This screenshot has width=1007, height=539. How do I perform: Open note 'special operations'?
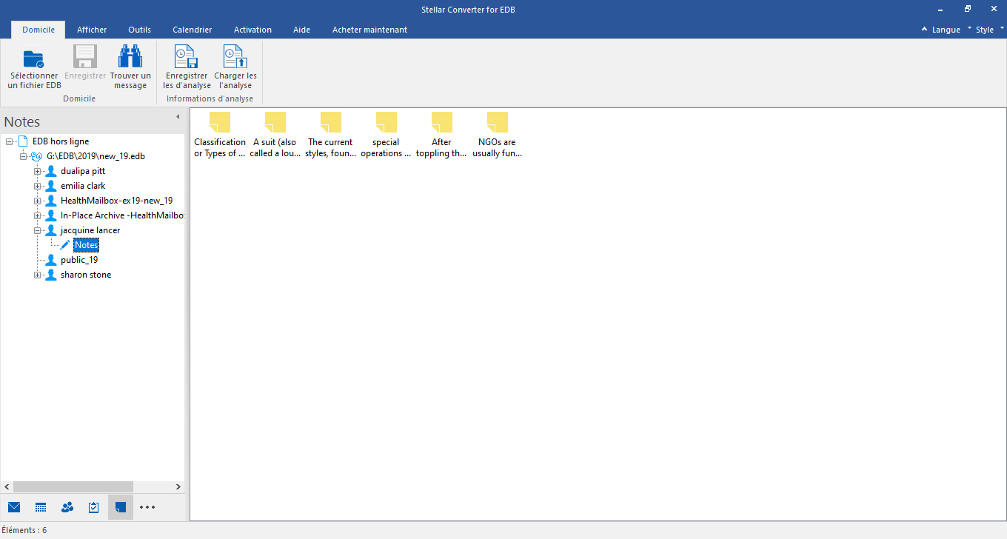(x=386, y=135)
